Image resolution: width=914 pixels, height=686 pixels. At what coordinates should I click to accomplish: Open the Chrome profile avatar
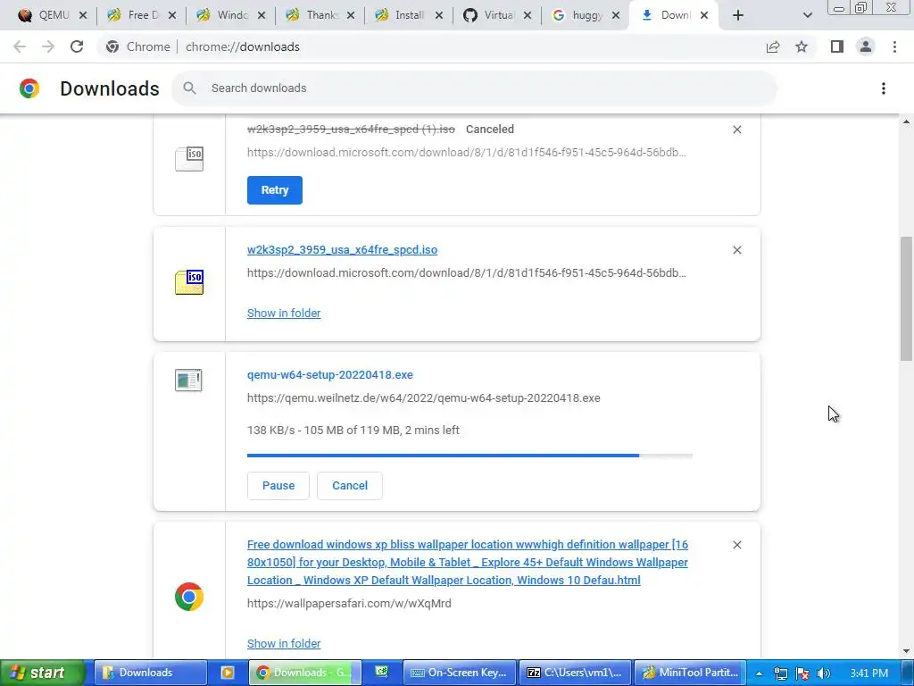tap(866, 46)
